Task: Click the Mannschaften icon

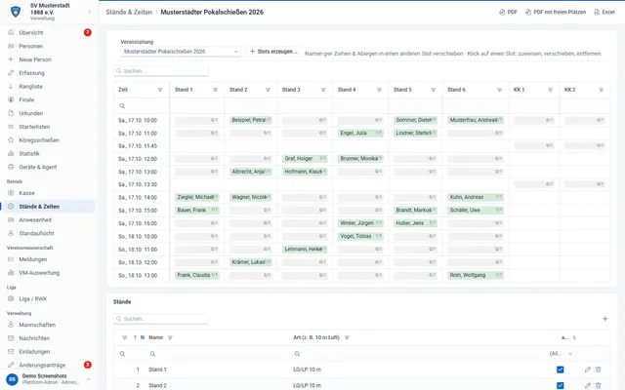Action: click(x=11, y=325)
